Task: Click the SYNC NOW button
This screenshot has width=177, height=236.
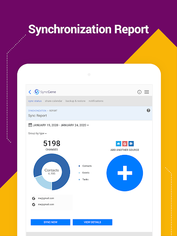Action: [51, 222]
